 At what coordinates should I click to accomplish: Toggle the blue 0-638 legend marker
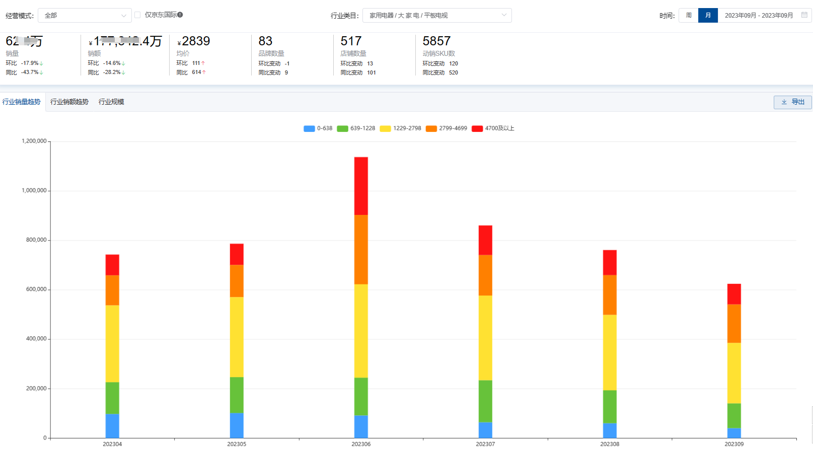(x=309, y=129)
